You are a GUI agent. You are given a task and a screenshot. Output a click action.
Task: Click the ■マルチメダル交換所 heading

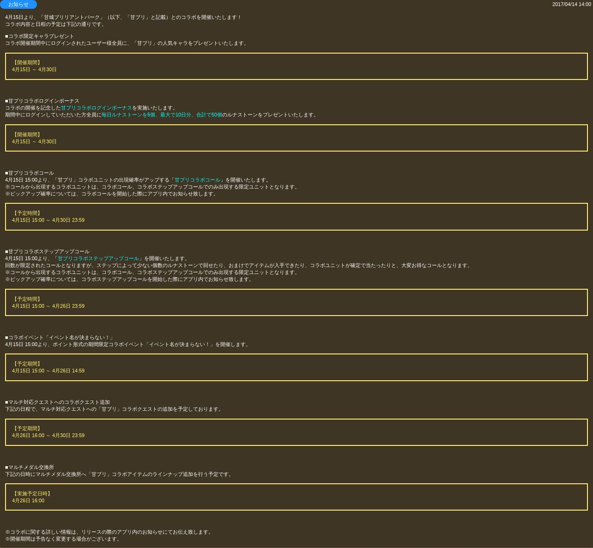[x=30, y=467]
